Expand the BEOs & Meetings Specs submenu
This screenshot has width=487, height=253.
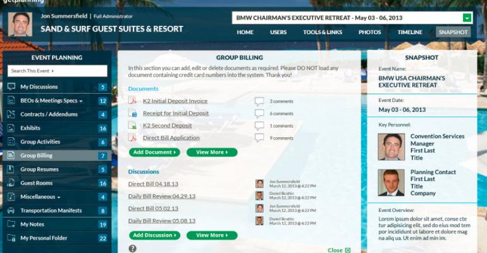pyautogui.click(x=81, y=101)
